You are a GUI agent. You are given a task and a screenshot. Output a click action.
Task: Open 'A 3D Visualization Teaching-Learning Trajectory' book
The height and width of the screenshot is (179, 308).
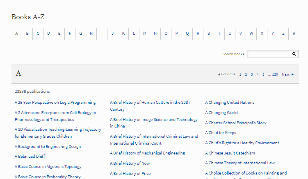point(58,133)
